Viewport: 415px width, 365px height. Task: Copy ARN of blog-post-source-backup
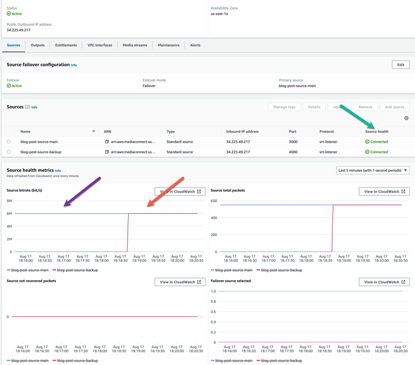coord(107,152)
